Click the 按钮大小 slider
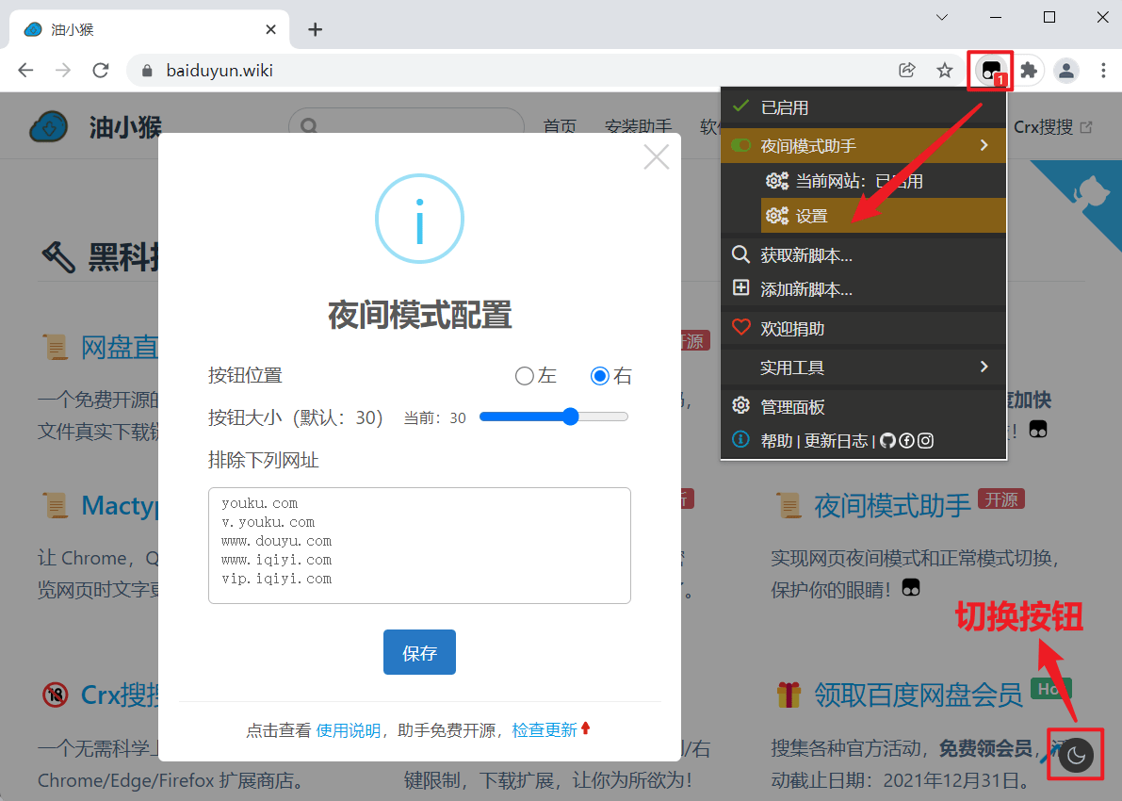Image resolution: width=1122 pixels, height=801 pixels. (554, 417)
